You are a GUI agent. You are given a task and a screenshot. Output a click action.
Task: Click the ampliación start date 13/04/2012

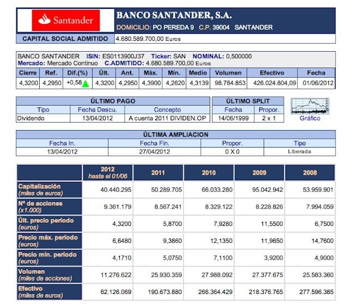point(62,152)
